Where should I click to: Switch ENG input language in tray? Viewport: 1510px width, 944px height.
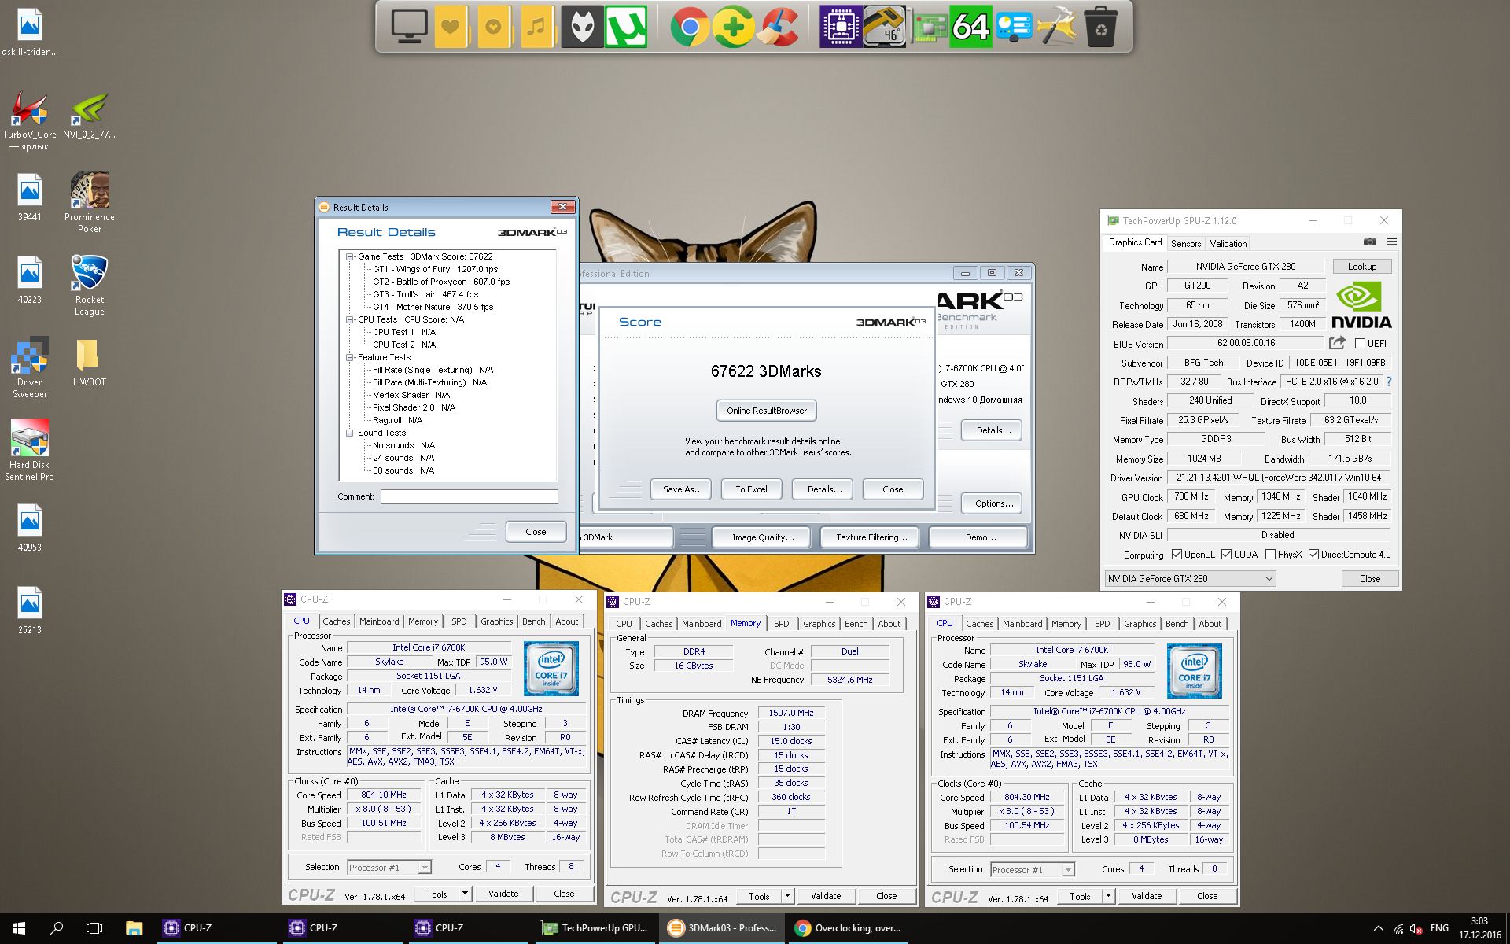coord(1439,929)
